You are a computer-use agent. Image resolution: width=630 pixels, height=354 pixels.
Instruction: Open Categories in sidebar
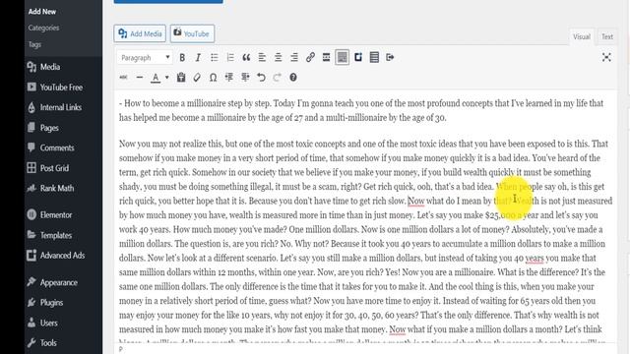tap(43, 28)
